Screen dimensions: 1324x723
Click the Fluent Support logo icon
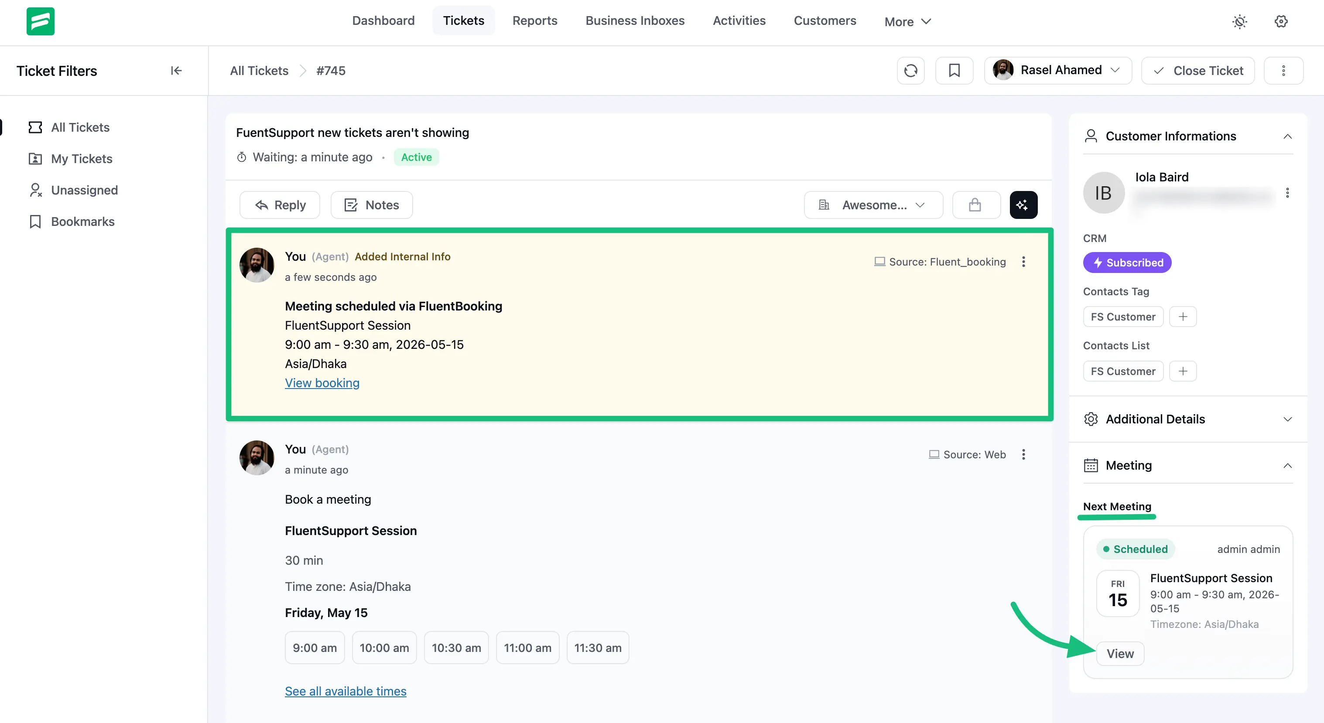click(x=40, y=21)
